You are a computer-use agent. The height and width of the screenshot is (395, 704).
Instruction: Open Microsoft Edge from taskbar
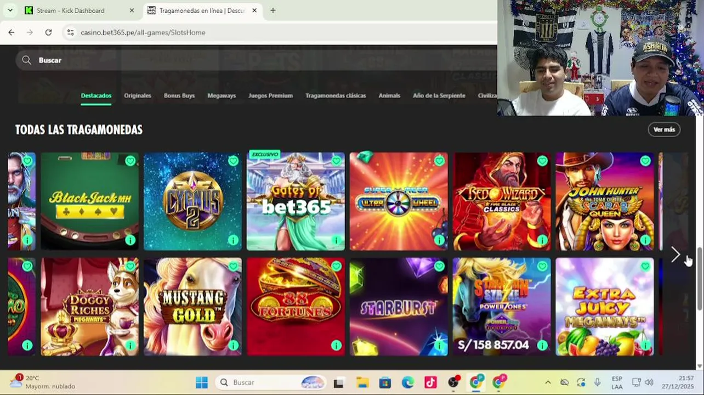point(407,382)
